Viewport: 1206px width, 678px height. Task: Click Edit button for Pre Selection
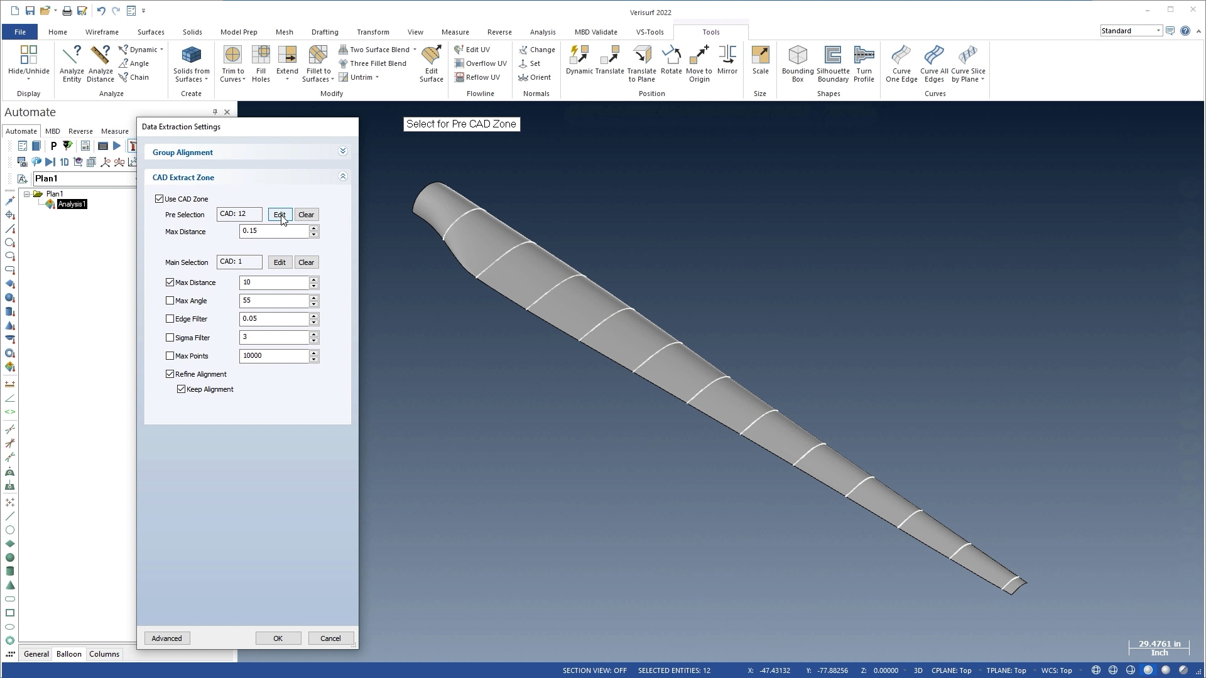(x=280, y=215)
